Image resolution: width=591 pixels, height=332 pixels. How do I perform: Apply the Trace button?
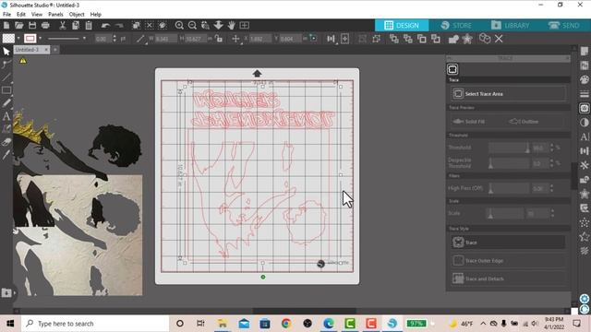[x=508, y=242]
